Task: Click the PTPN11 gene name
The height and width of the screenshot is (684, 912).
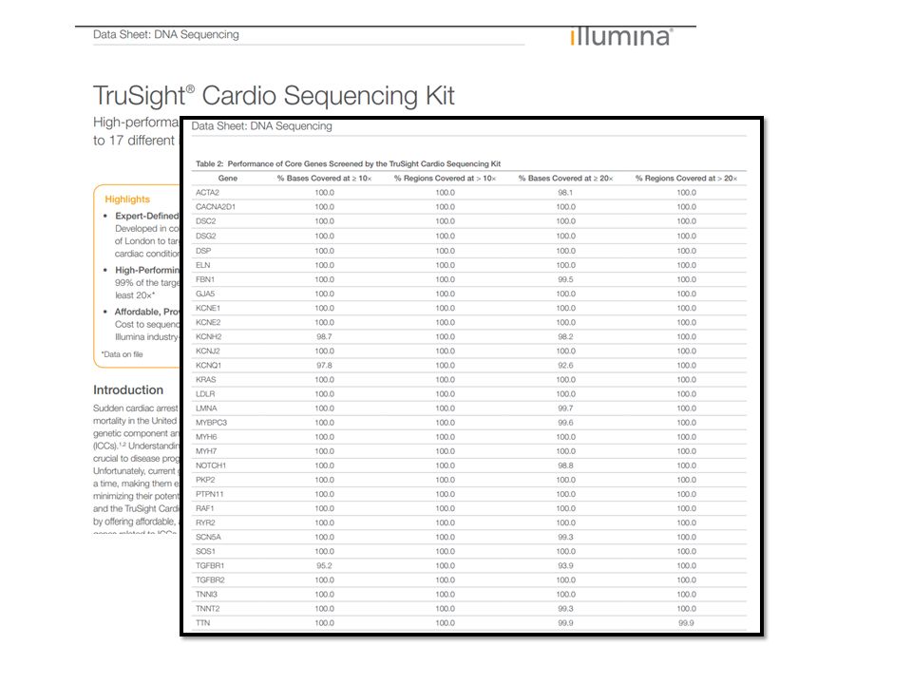Action: click(x=210, y=494)
